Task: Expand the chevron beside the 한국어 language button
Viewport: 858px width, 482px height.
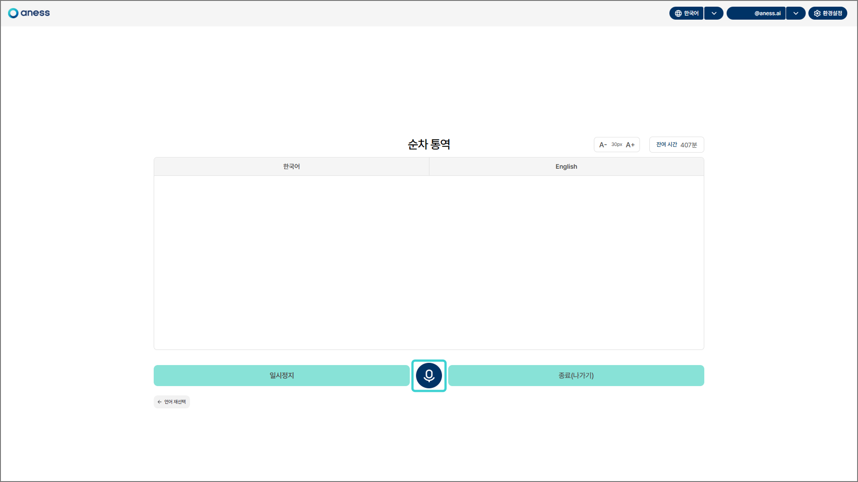Action: [714, 13]
